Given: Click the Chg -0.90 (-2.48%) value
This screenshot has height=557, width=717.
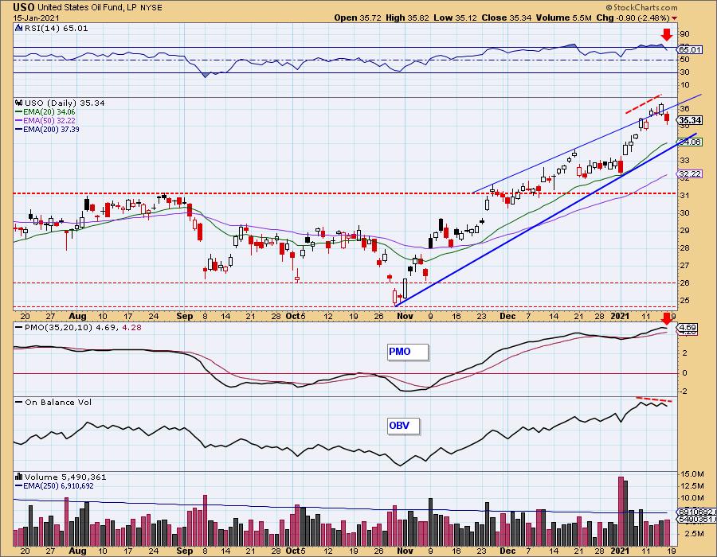Looking at the screenshot, I should coord(633,18).
